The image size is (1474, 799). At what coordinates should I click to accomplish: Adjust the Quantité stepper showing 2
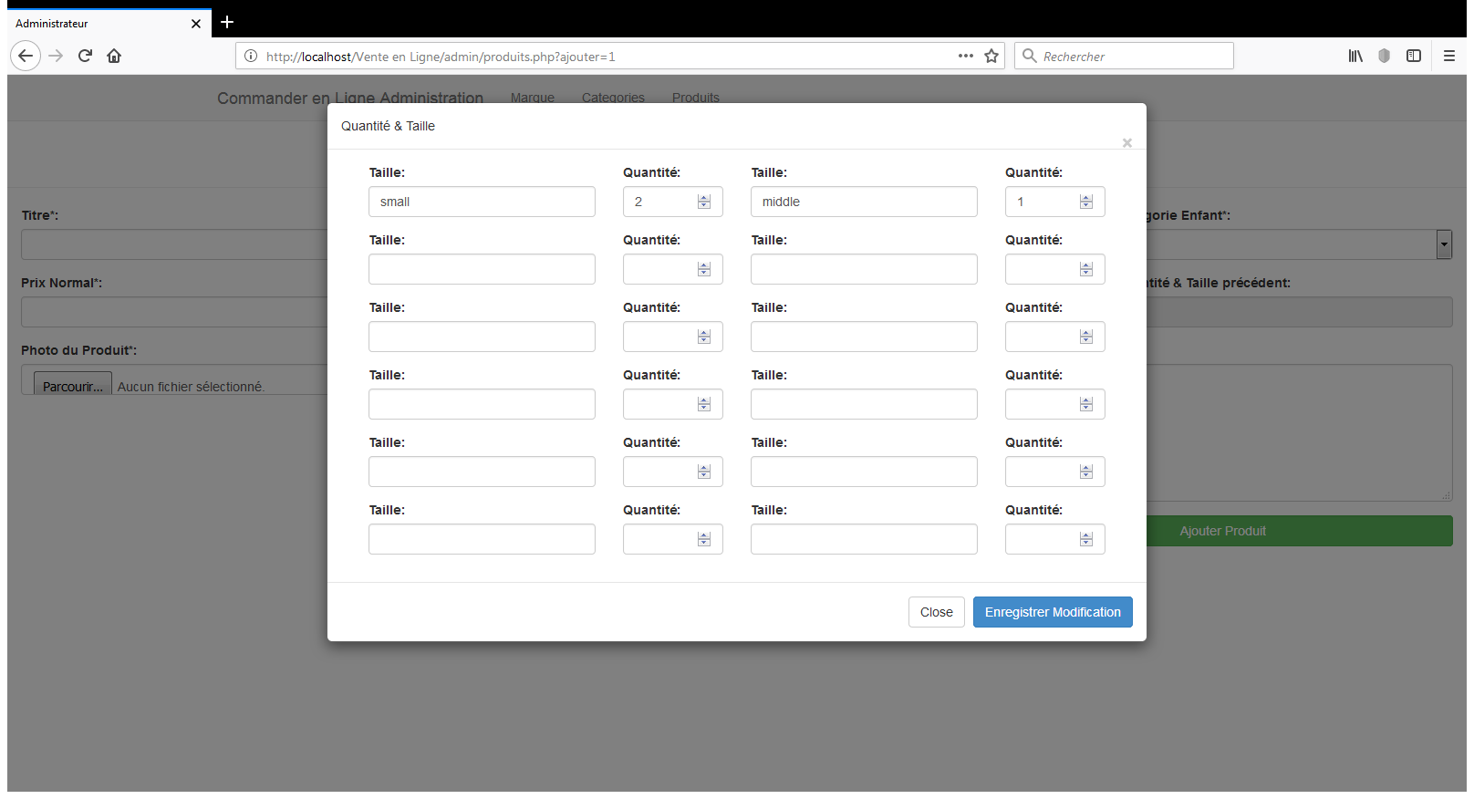[x=704, y=202]
